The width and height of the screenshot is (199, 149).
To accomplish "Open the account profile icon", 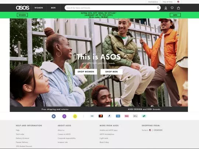I will click(165, 8).
